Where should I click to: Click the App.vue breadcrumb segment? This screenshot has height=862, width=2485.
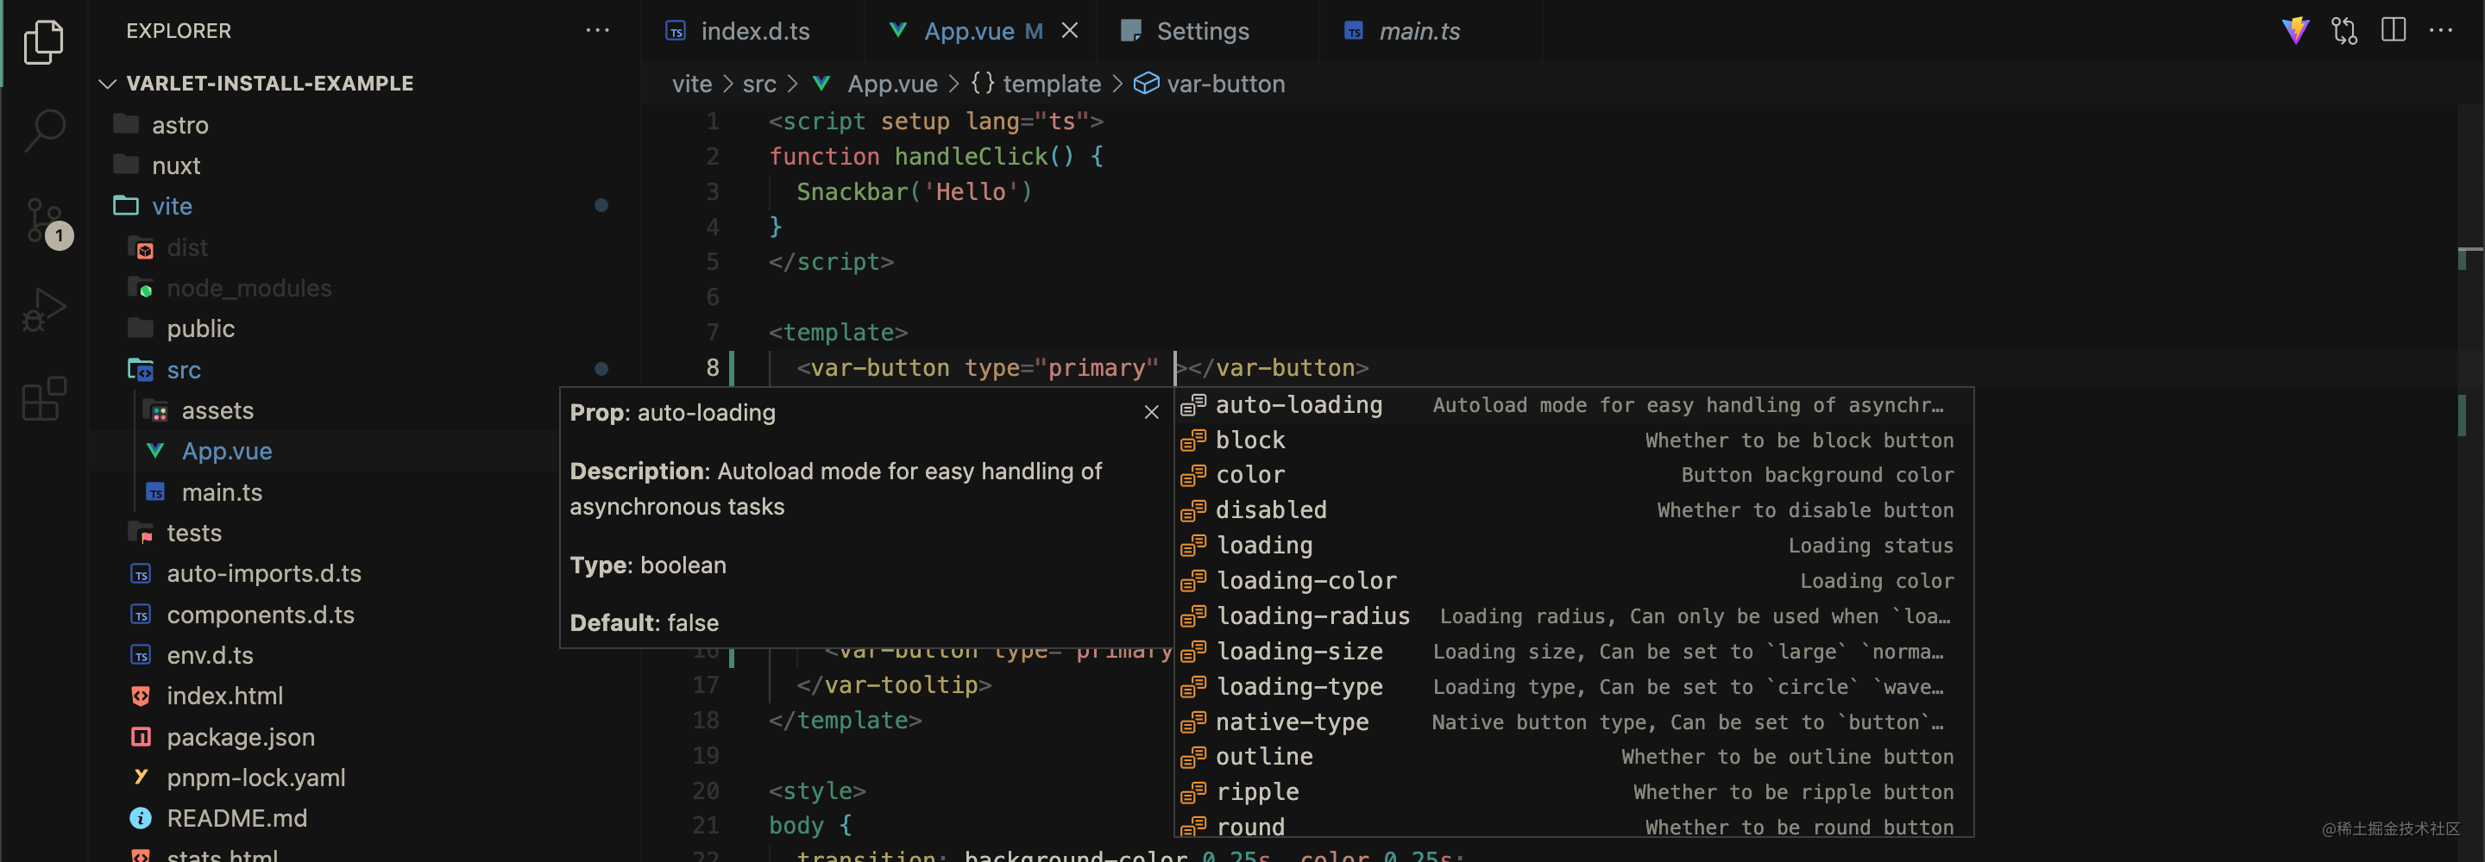[x=875, y=84]
